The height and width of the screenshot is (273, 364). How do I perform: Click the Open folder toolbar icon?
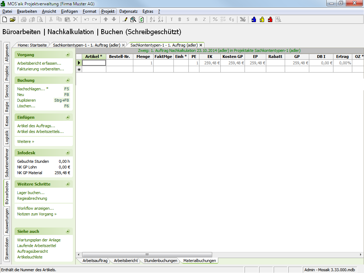pyautogui.click(x=12, y=20)
